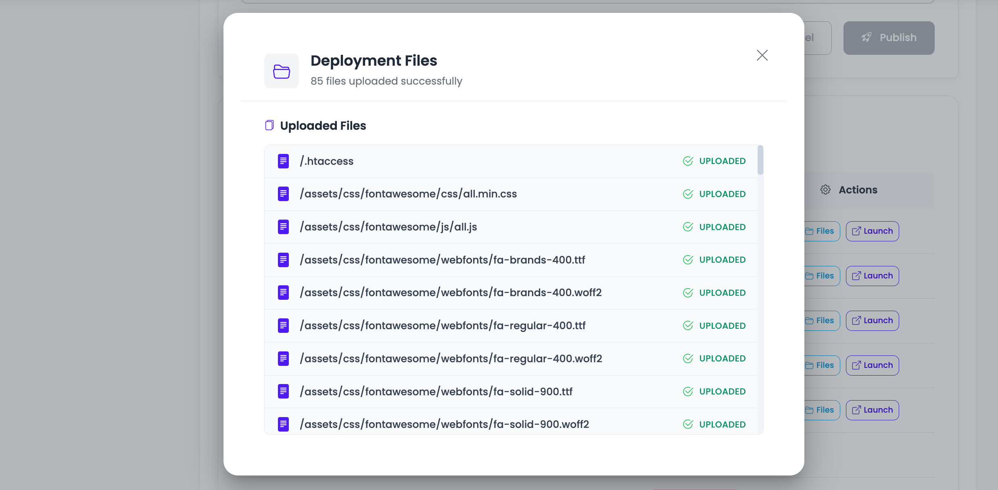Open the fourth Files button under Actions
Screen dimensions: 998x490
[x=822, y=365]
